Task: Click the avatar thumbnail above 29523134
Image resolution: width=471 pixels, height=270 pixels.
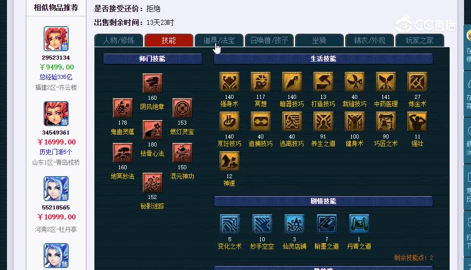Action: 56,39
